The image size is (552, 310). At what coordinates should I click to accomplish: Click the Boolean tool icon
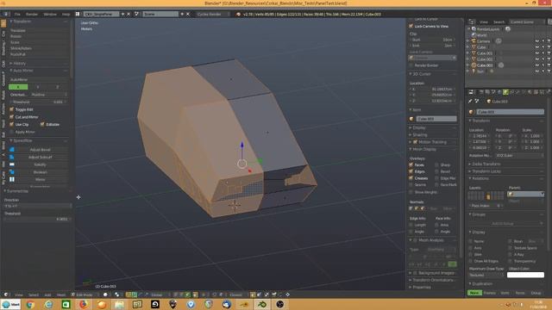point(11,172)
